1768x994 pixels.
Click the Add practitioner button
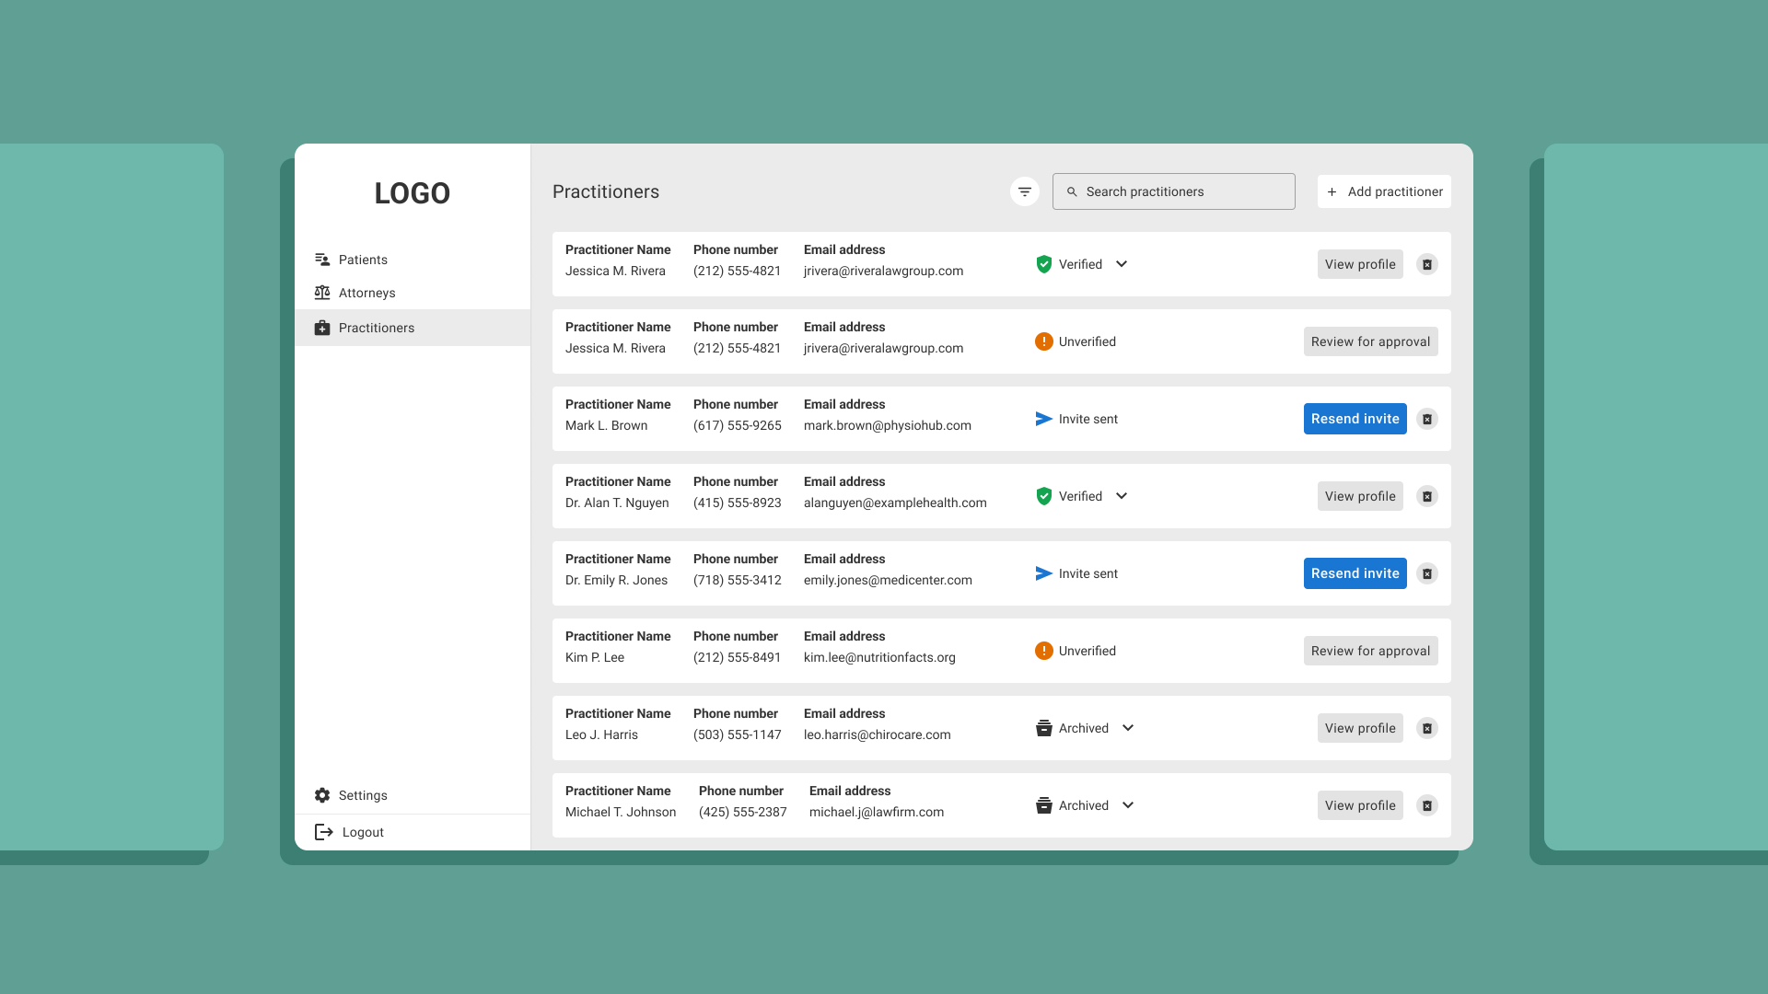[1384, 191]
